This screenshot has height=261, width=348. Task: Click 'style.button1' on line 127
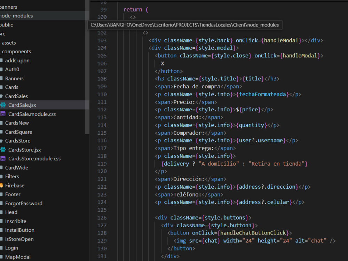tap(231, 226)
